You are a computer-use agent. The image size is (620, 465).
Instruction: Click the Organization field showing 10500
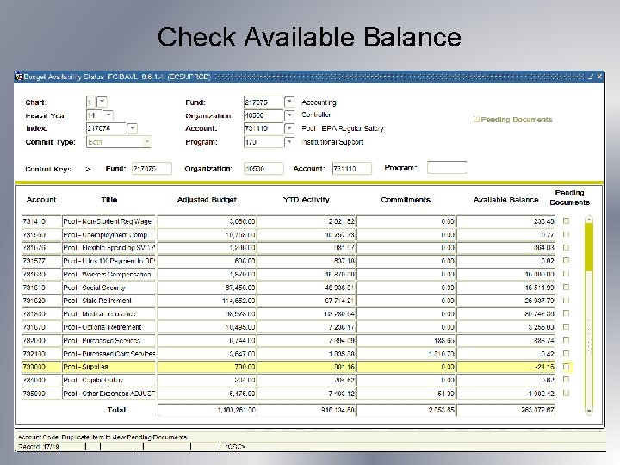263,115
